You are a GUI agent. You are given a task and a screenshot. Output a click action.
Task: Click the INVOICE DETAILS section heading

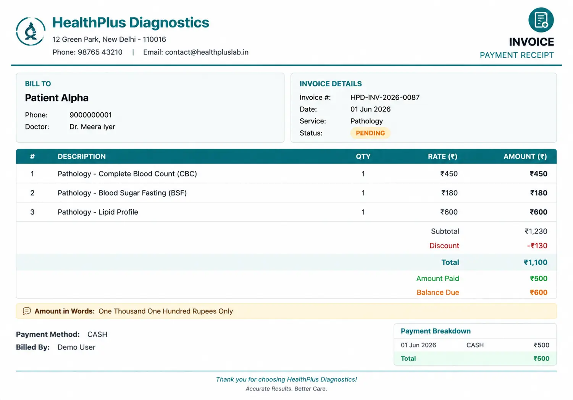coord(331,84)
